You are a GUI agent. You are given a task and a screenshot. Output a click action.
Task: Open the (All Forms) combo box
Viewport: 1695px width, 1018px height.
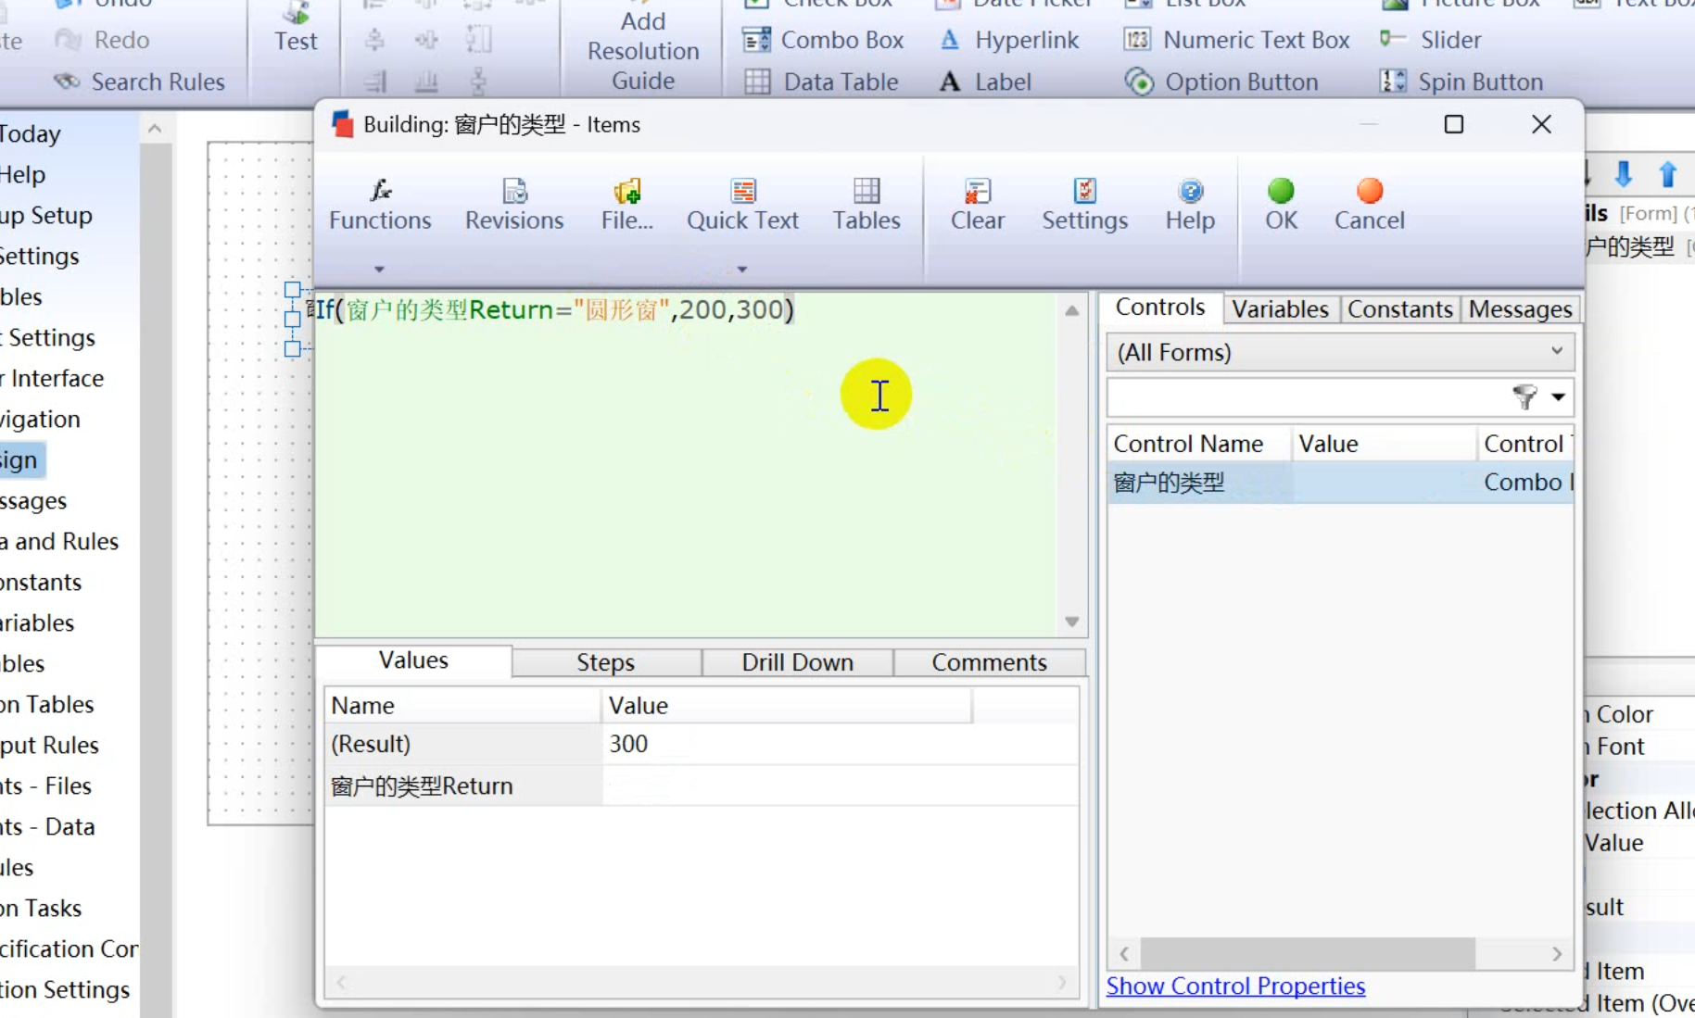tap(1339, 352)
